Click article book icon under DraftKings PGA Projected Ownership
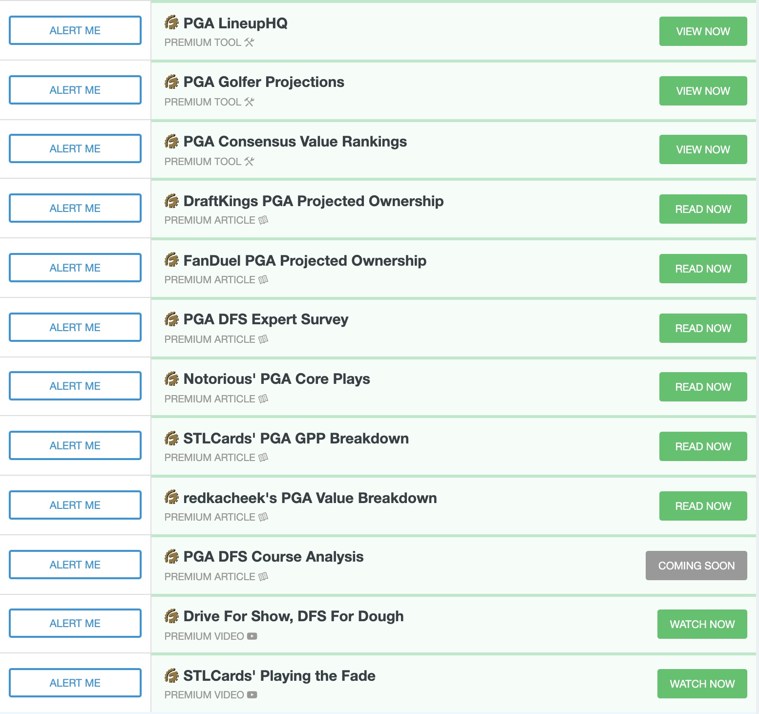The image size is (759, 714). 263,220
